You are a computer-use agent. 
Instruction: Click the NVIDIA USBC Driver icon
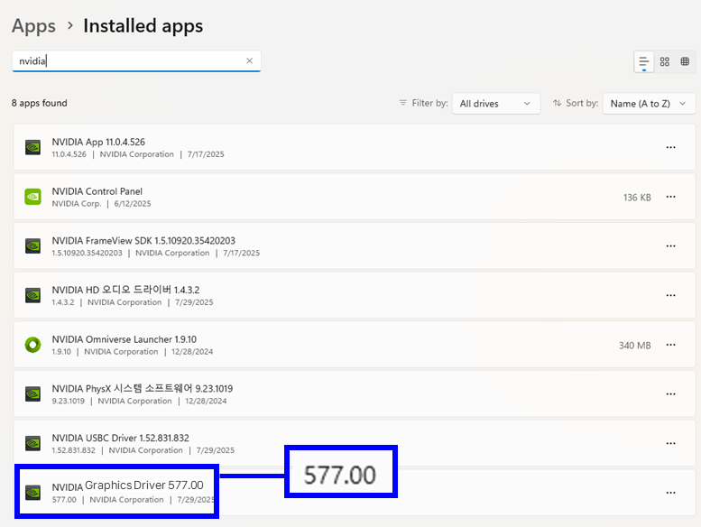(x=32, y=443)
